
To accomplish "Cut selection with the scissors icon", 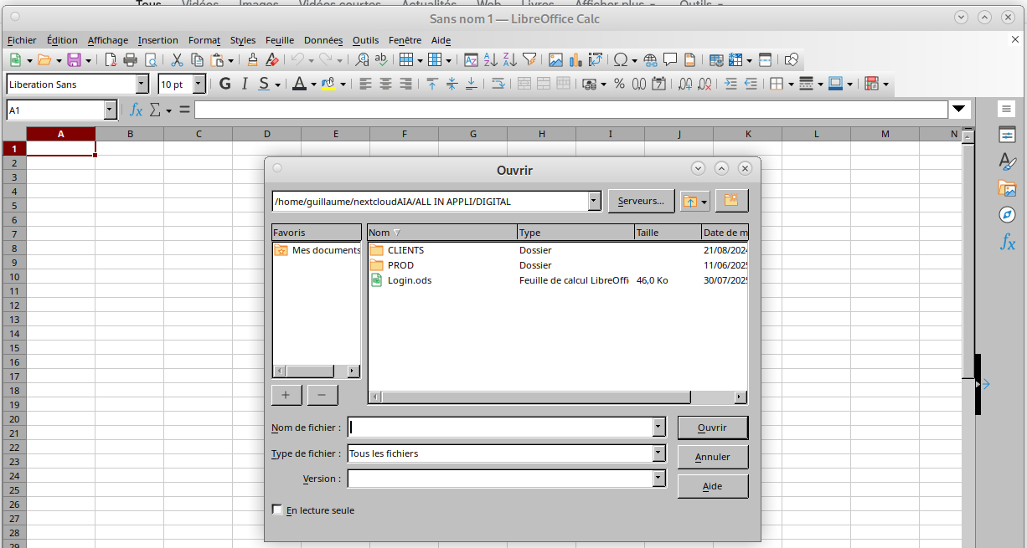I will click(x=177, y=60).
